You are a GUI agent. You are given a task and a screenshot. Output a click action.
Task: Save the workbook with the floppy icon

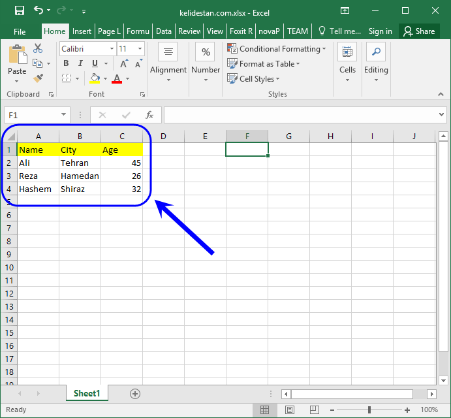[20, 11]
